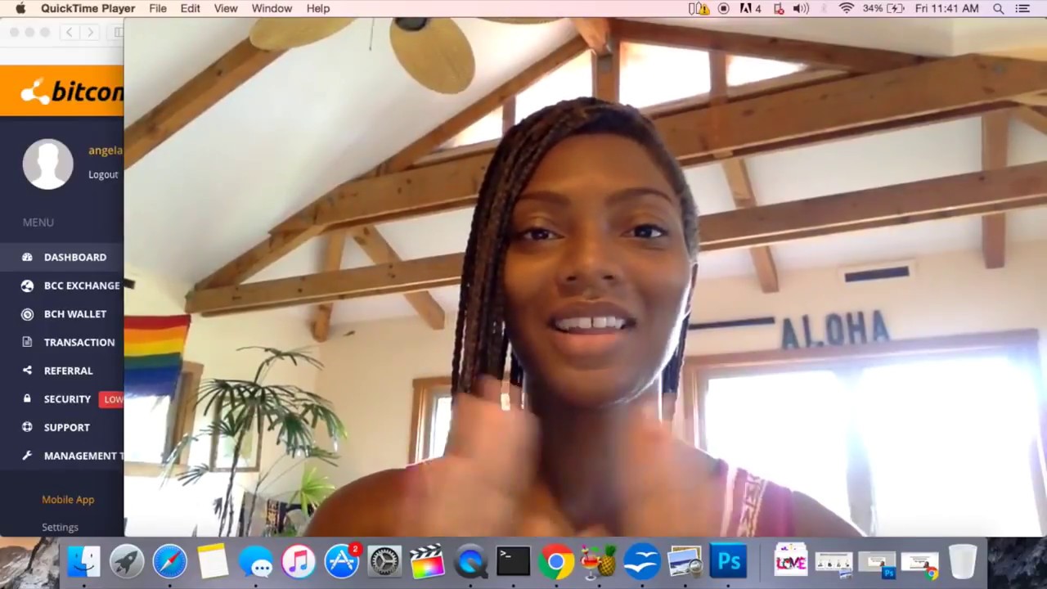The height and width of the screenshot is (589, 1047).
Task: Restore the minimized LOVE window in Dock
Action: 790,562
